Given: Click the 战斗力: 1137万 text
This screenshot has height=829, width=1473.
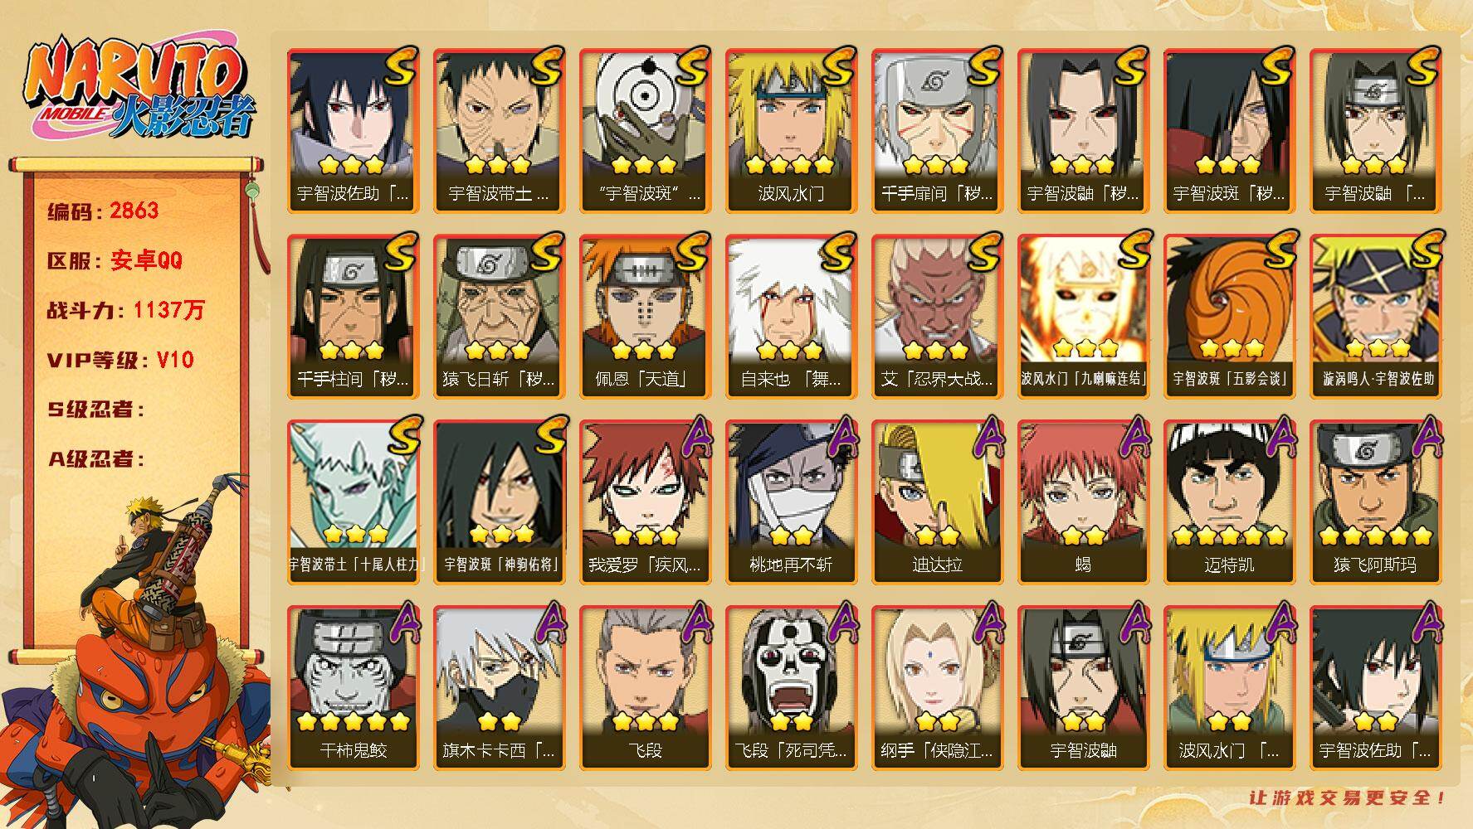Looking at the screenshot, I should click(x=125, y=310).
